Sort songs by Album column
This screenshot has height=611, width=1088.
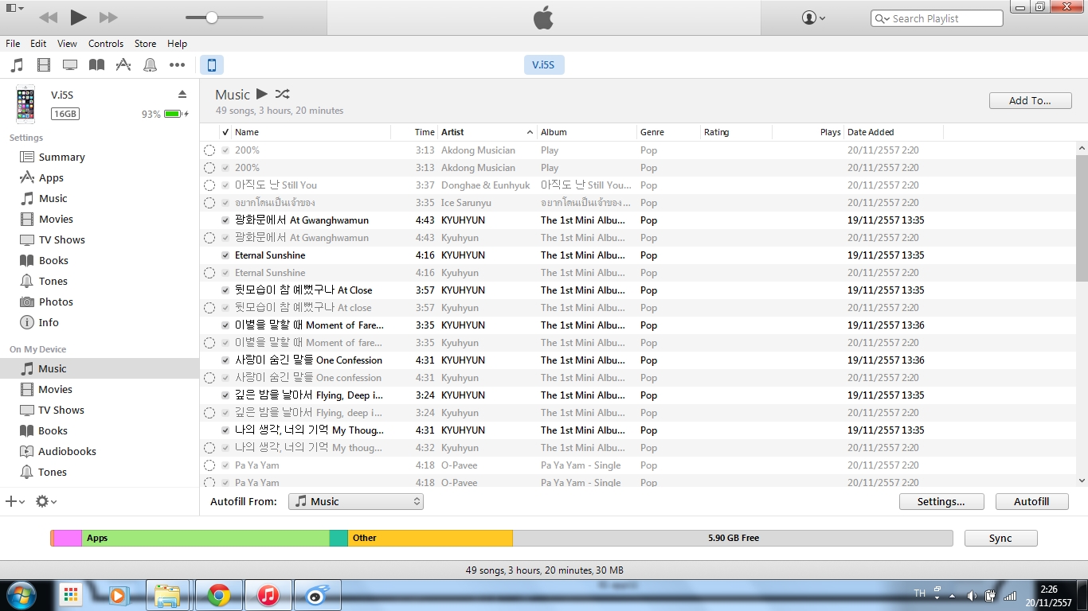587,132
